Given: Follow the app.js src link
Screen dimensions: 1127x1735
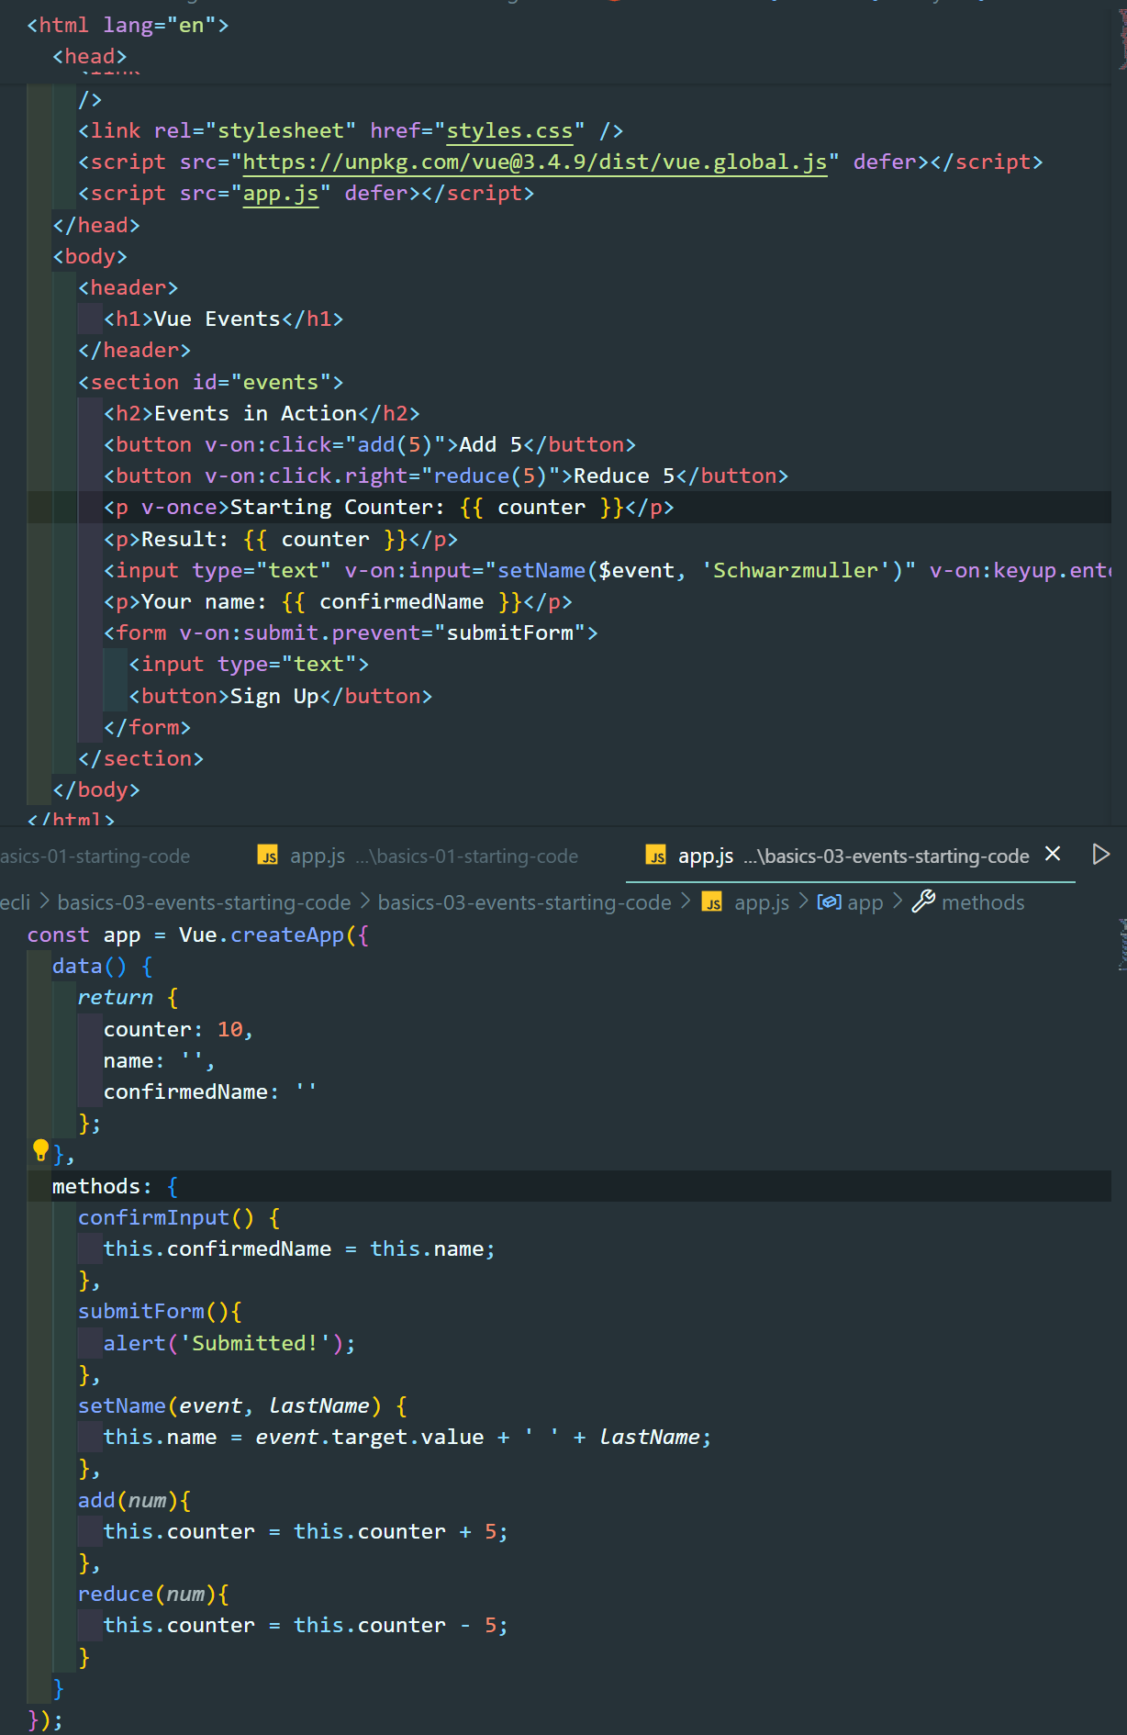Looking at the screenshot, I should pyautogui.click(x=280, y=194).
